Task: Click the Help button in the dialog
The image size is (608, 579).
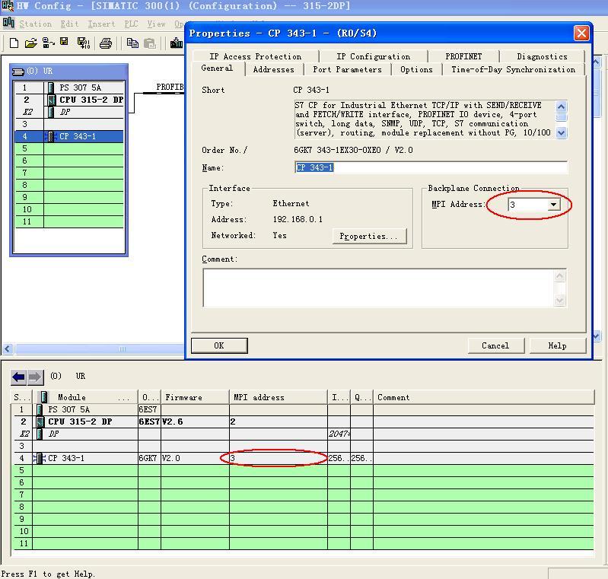Action: [557, 345]
